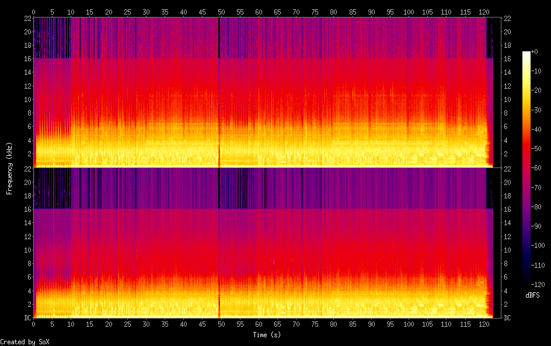
Task: Select the "-70" value on dBFS scale
Action: [x=536, y=187]
